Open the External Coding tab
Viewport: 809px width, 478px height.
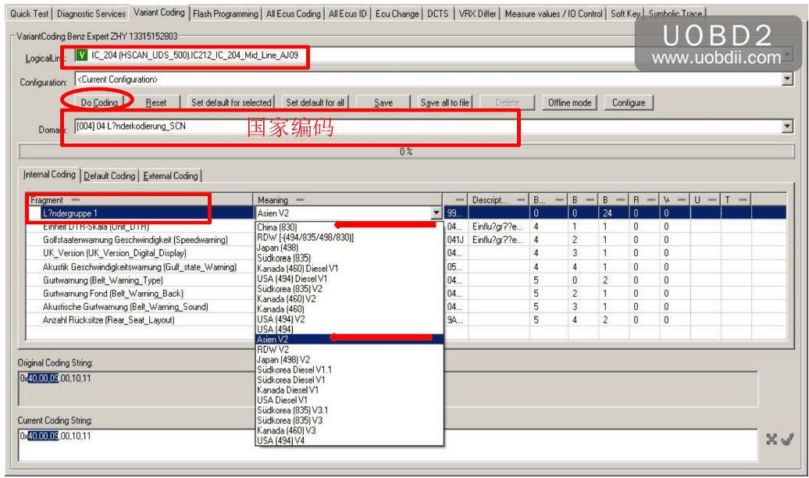coord(171,176)
